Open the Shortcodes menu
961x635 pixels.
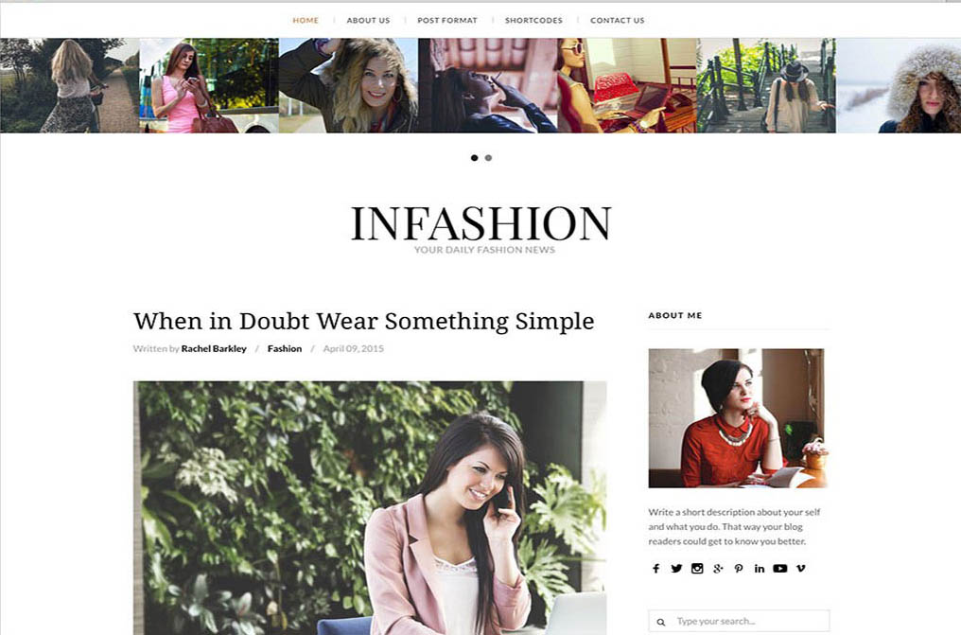[533, 20]
